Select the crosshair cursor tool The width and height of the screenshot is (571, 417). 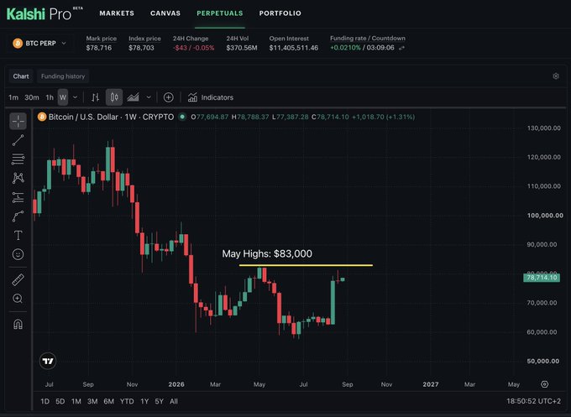pos(18,121)
